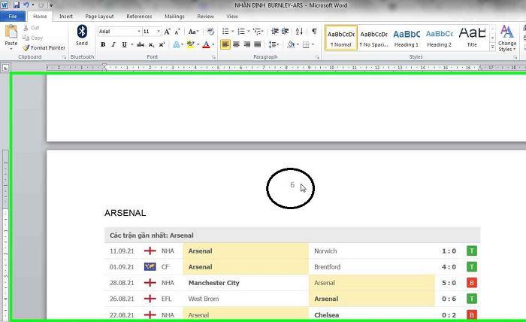This screenshot has height=322, width=526.
Task: Align text right
Action: coord(247,44)
